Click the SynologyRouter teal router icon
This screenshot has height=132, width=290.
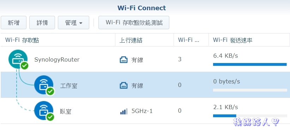[x=18, y=59]
